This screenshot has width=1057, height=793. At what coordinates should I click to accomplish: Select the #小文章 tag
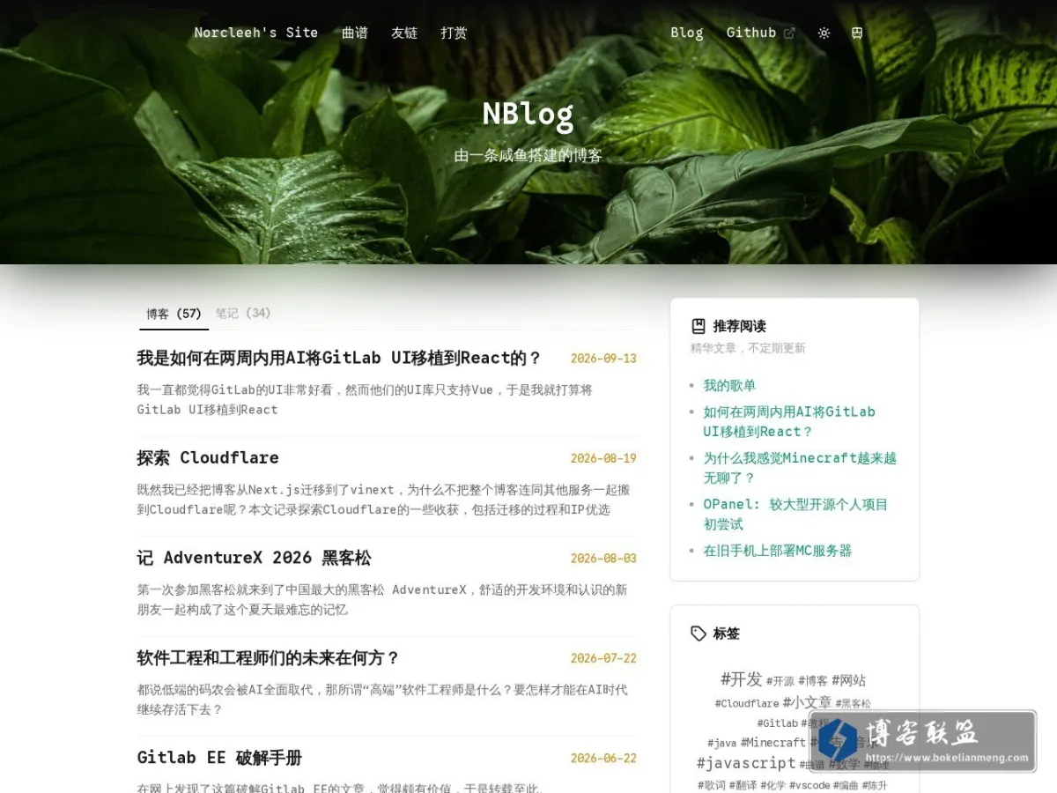pyautogui.click(x=807, y=702)
